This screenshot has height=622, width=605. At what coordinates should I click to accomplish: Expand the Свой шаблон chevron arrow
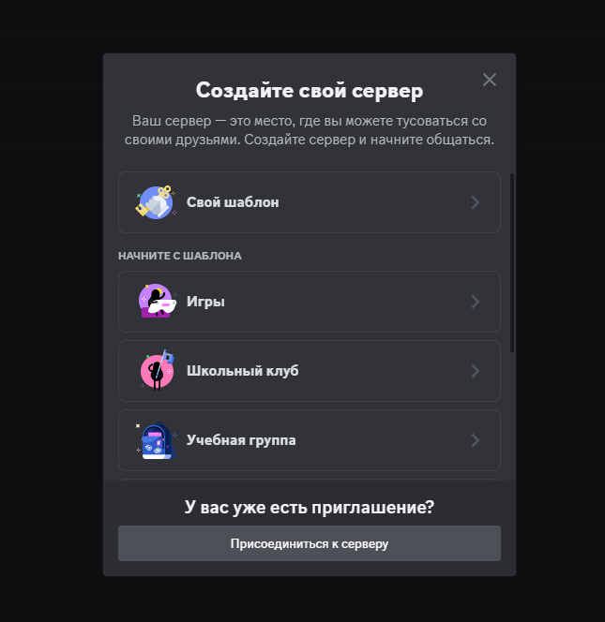[475, 202]
